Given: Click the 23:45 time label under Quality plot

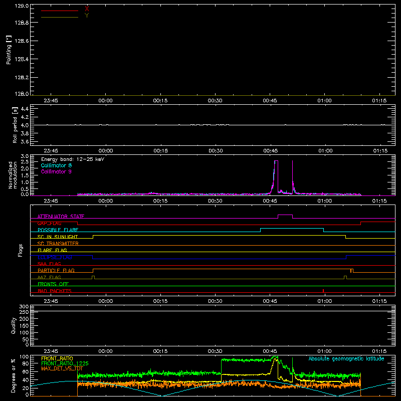Looking at the screenshot, I should click(51, 351).
